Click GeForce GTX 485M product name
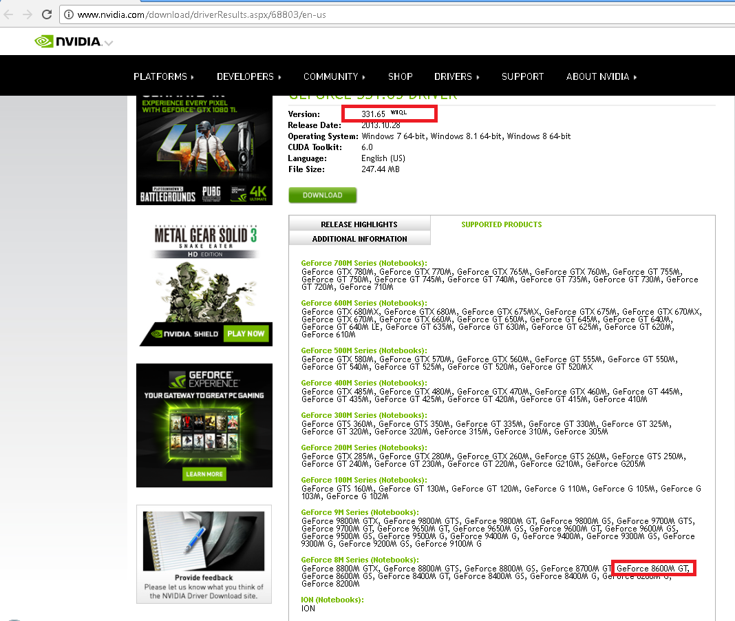 [337, 392]
